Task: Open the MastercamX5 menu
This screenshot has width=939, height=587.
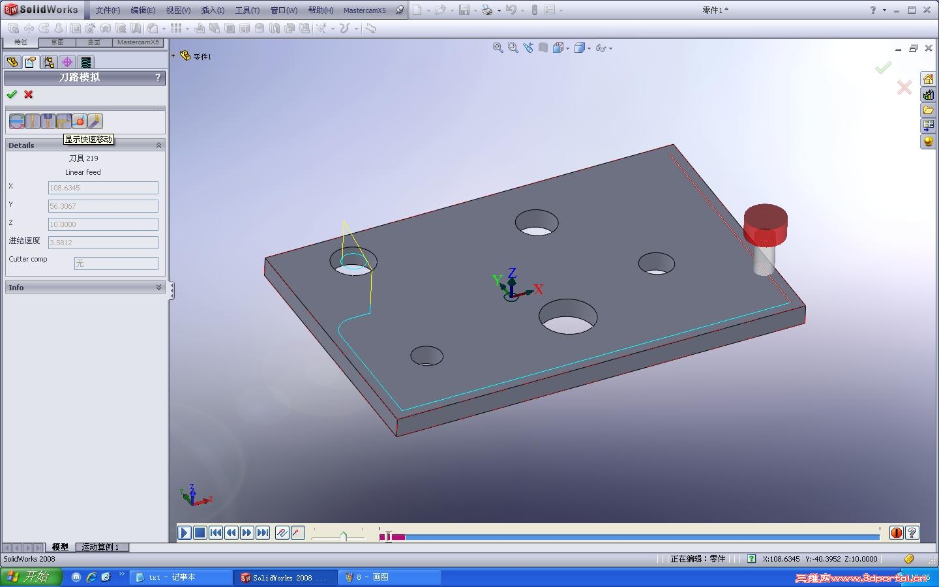Action: (365, 10)
